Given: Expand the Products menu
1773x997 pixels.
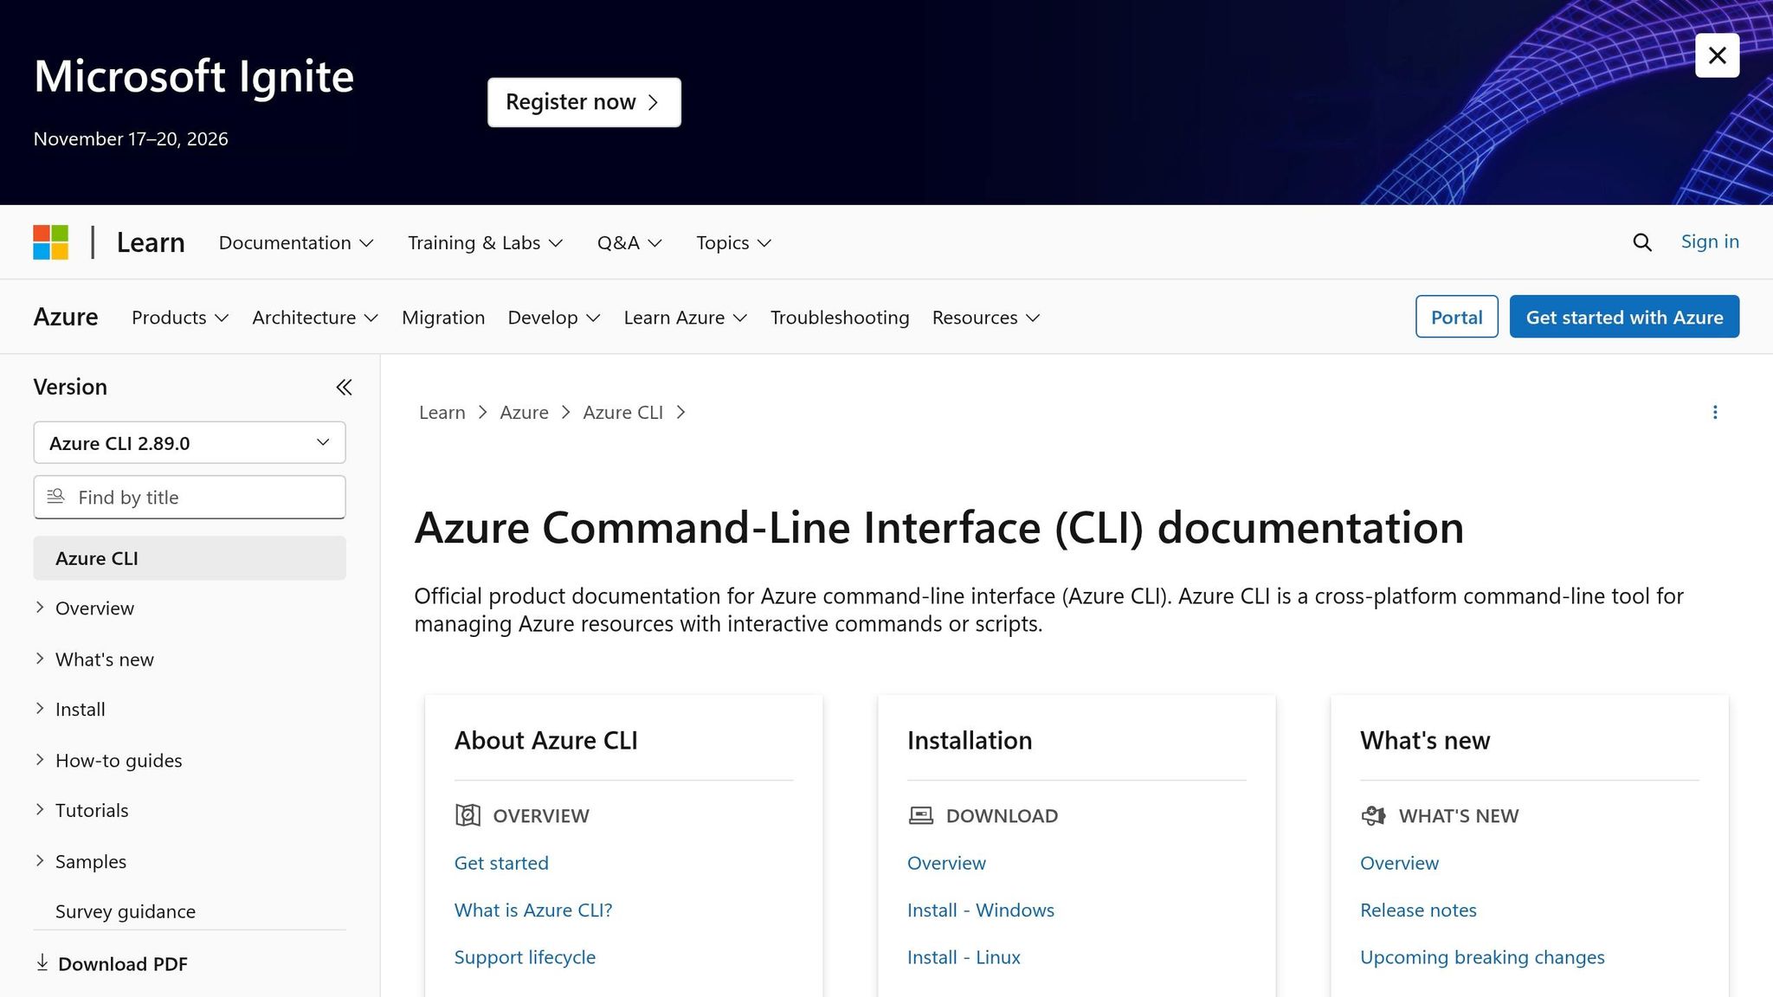Looking at the screenshot, I should [x=180, y=318].
